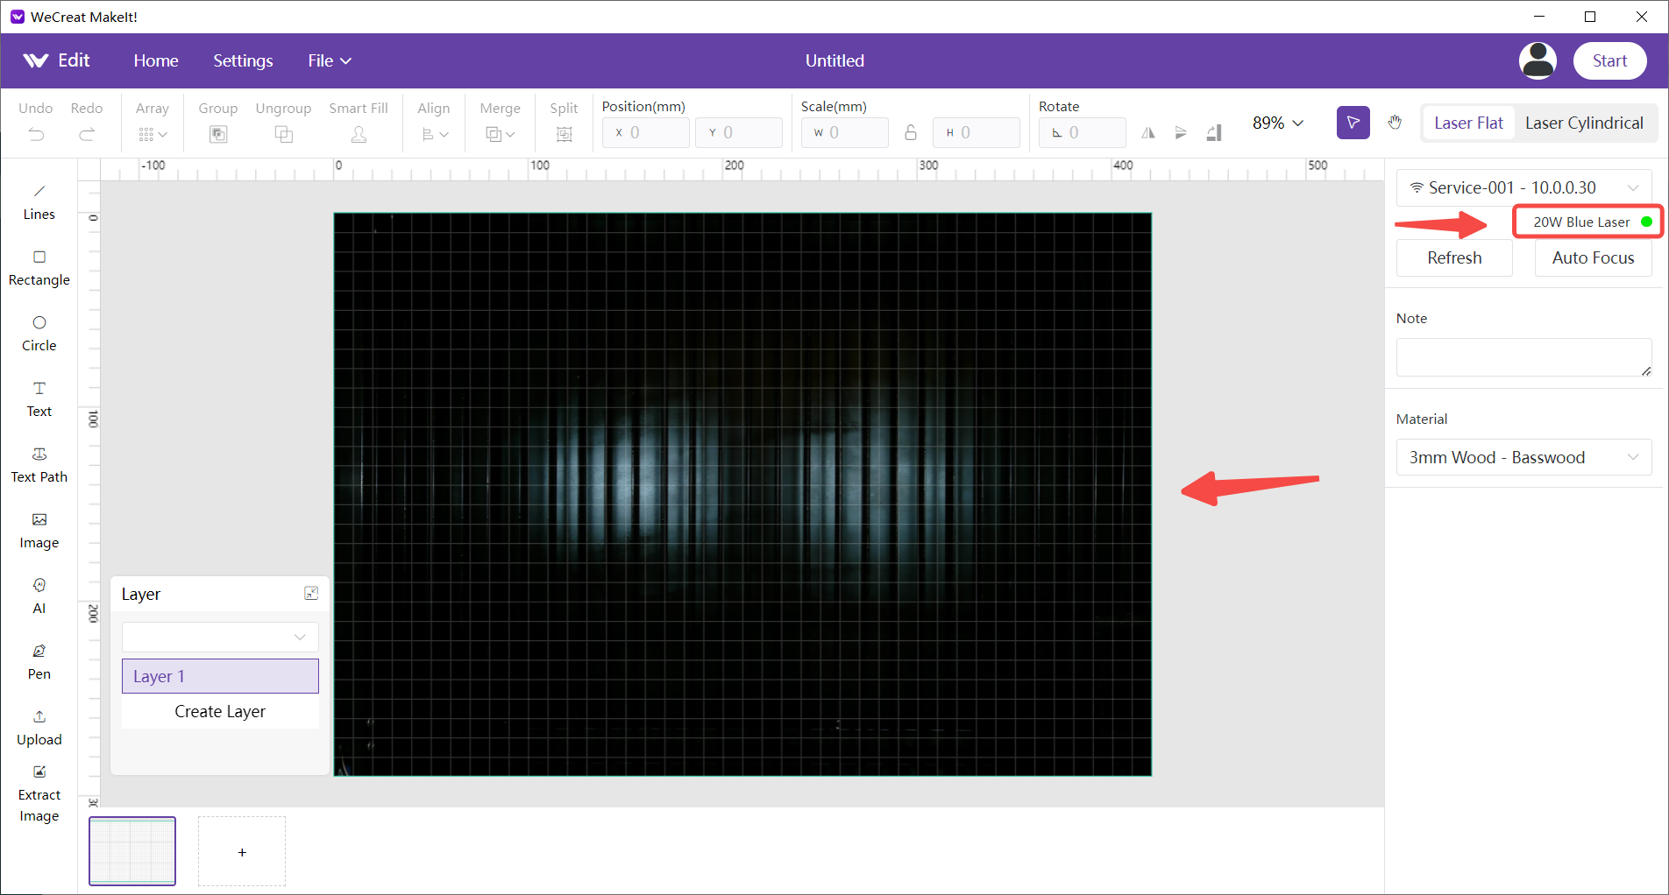Open the AI tool
This screenshot has width=1669, height=895.
[39, 596]
